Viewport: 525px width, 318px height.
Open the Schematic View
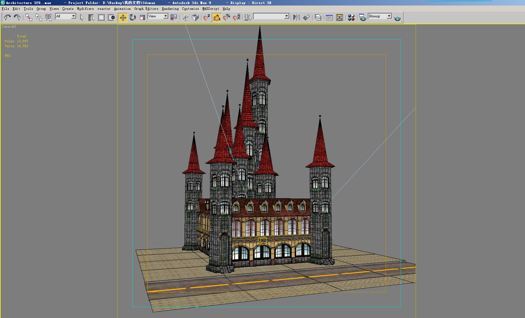coord(339,17)
